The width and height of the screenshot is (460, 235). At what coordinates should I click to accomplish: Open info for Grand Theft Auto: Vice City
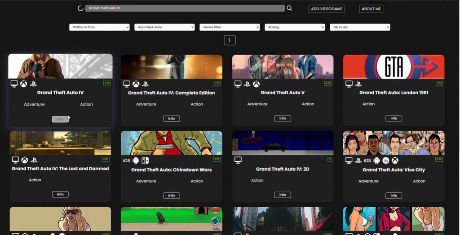point(394,195)
